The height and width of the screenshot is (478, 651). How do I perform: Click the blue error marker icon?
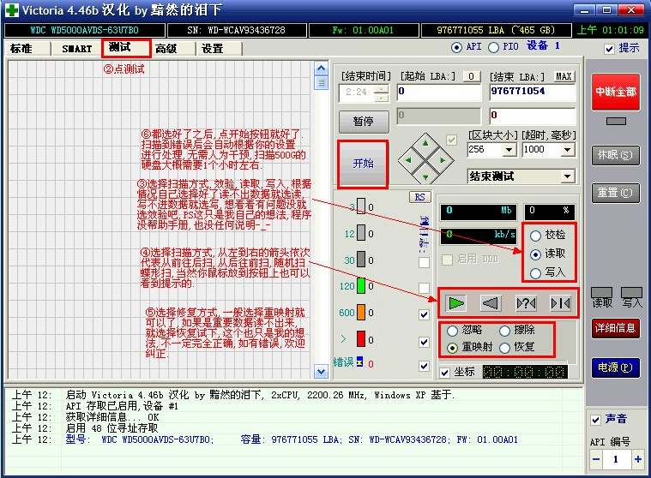tap(359, 361)
